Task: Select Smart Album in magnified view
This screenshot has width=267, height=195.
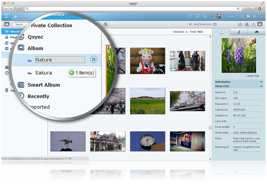Action: tap(44, 85)
